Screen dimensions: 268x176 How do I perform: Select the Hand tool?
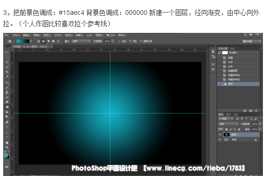click(x=7, y=142)
